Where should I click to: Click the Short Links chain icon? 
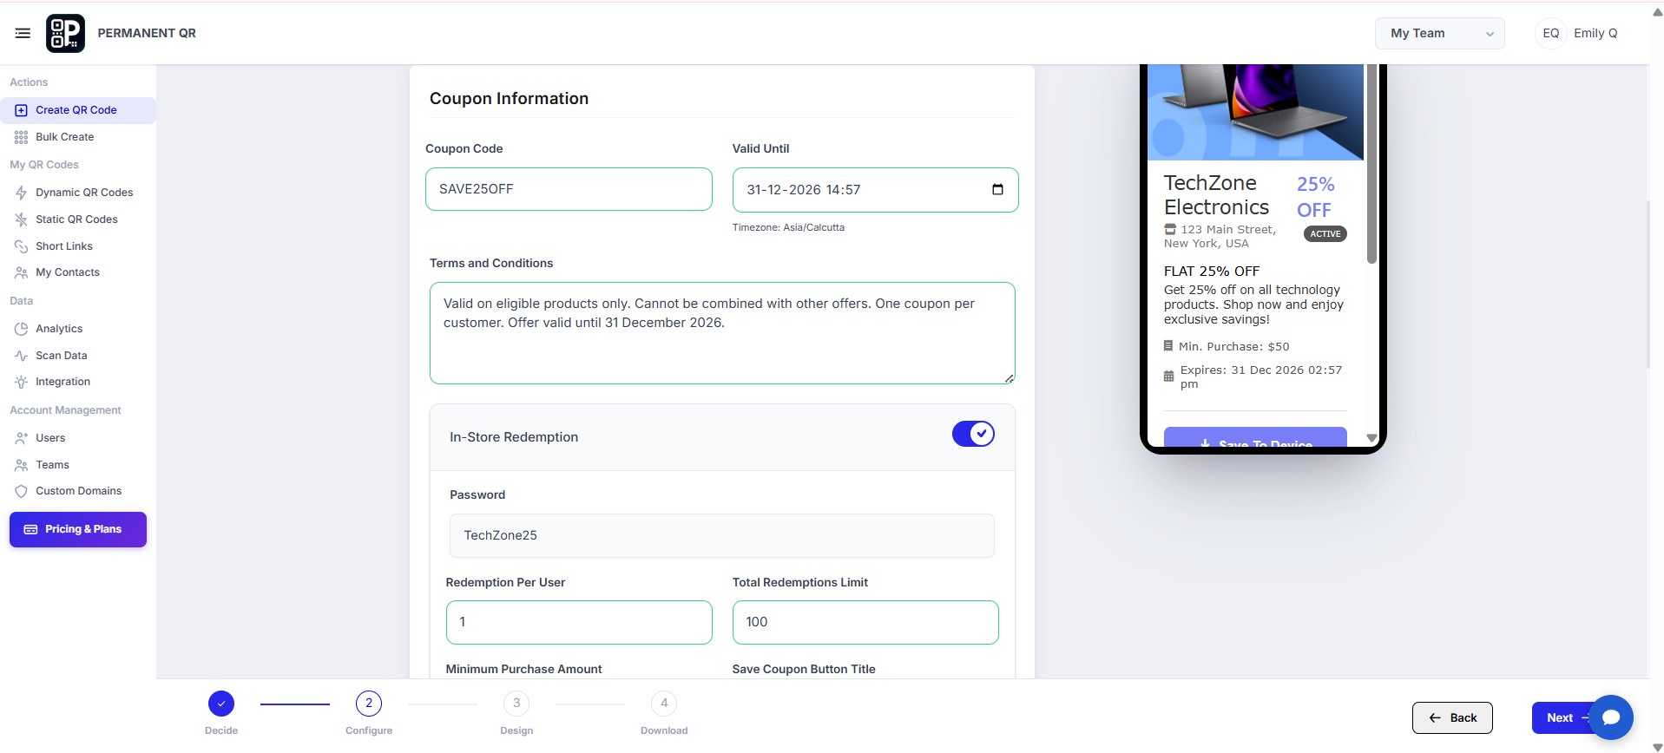(x=21, y=246)
